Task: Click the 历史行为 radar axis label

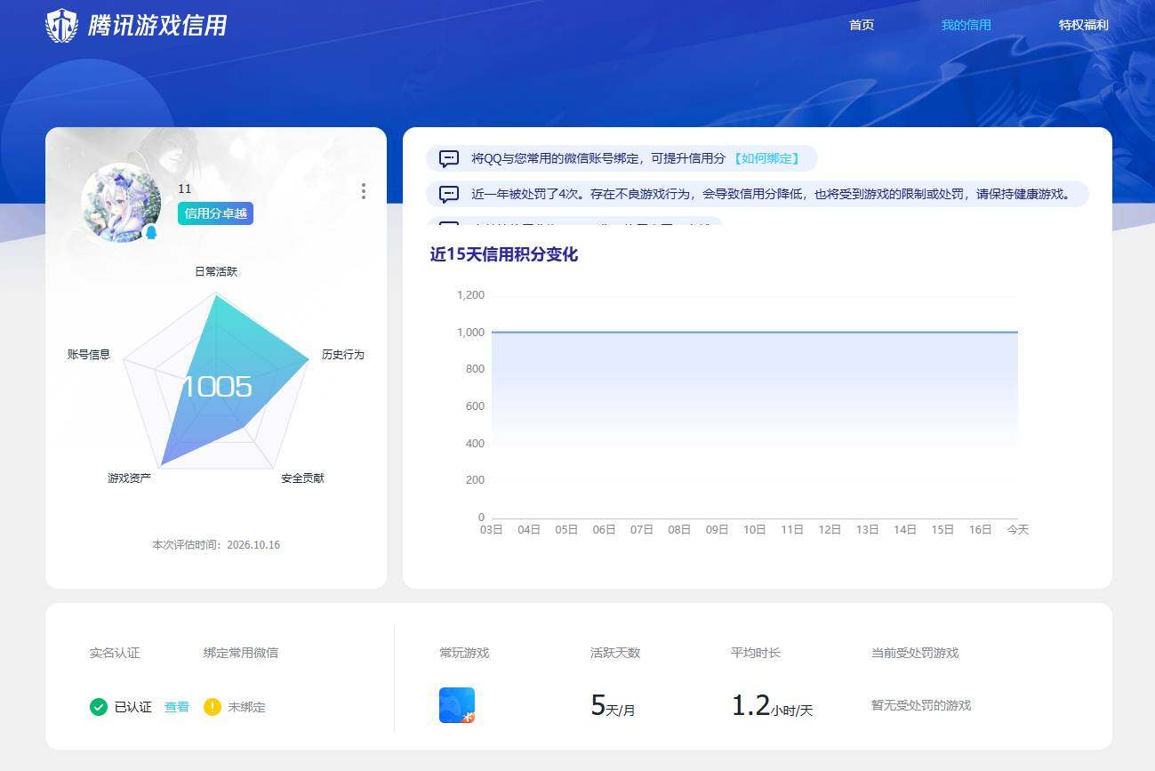Action: pyautogui.click(x=343, y=354)
